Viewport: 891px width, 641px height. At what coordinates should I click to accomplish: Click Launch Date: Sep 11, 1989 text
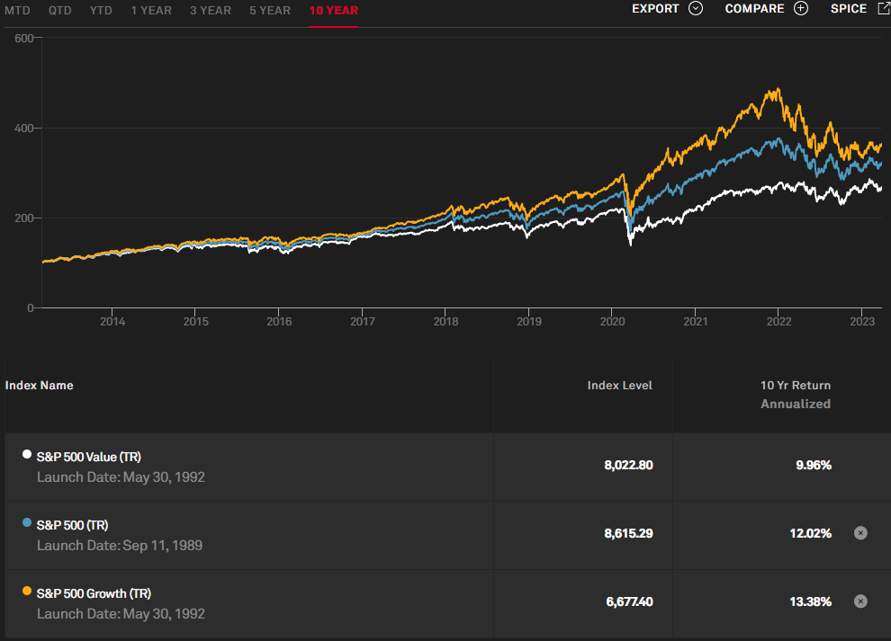(120, 546)
